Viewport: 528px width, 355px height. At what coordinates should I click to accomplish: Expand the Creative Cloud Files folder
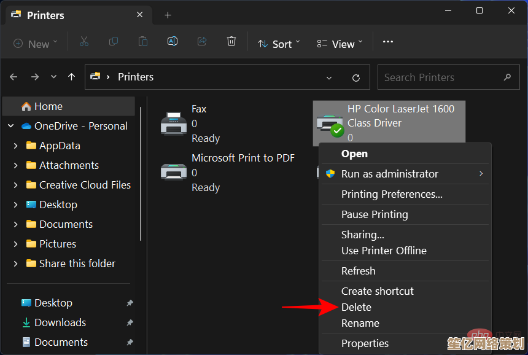(x=15, y=185)
